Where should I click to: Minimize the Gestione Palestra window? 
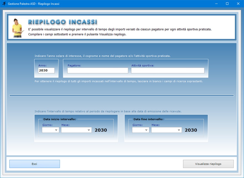pos(216,4)
